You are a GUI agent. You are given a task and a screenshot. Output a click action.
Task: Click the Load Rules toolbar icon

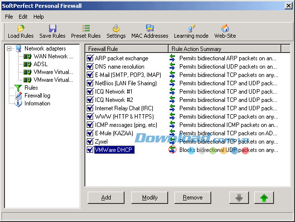[x=21, y=28]
